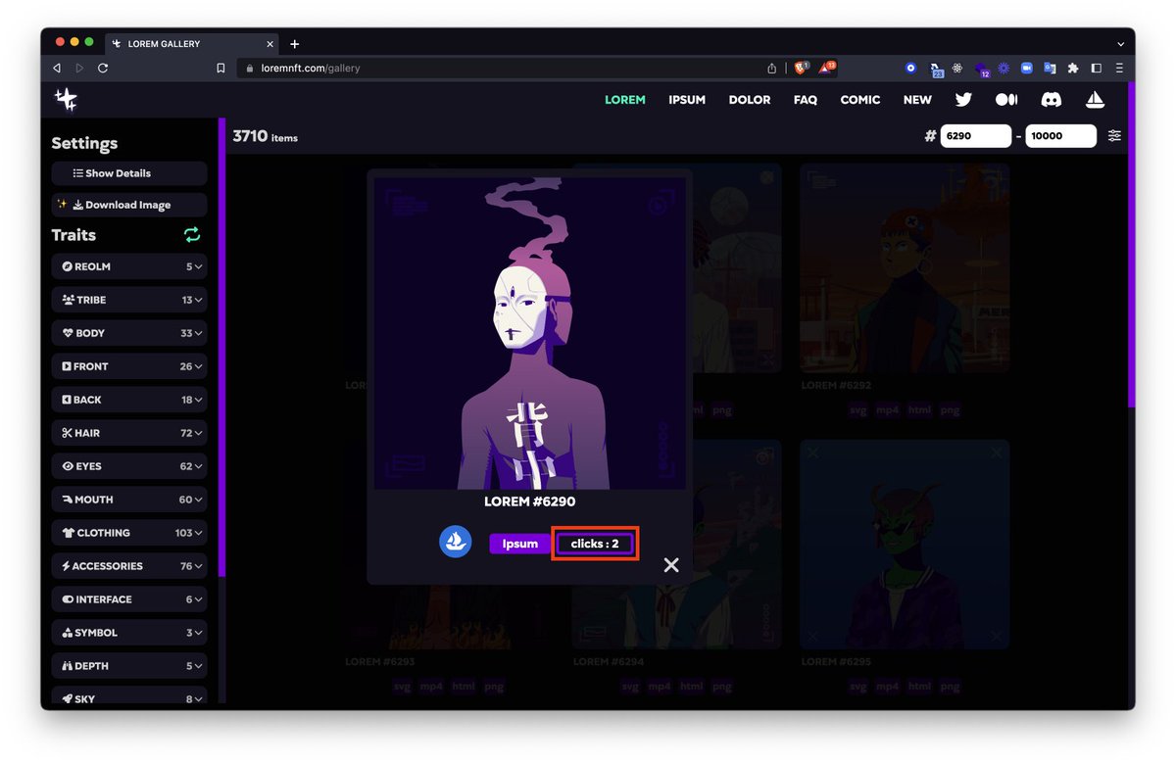This screenshot has height=764, width=1176.
Task: Open the filter sliders icon beside range inputs
Action: [1114, 136]
